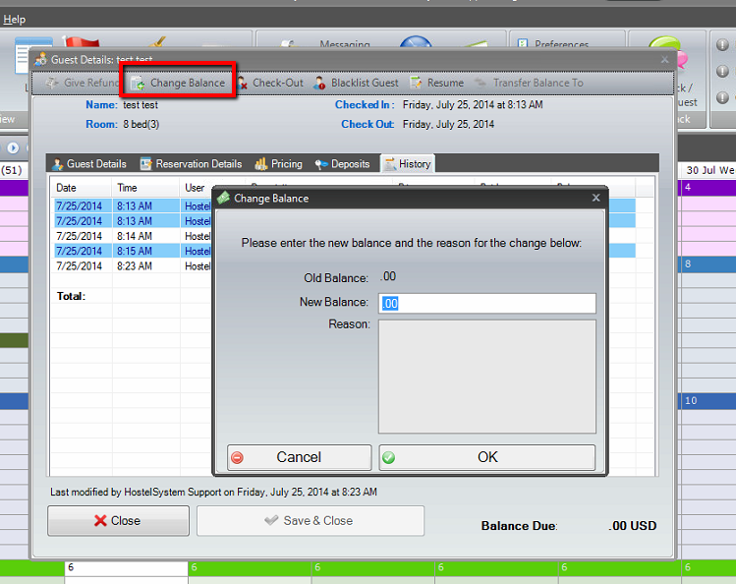This screenshot has height=584, width=736.
Task: Select the history row at 8:14 AM
Action: coord(133,236)
